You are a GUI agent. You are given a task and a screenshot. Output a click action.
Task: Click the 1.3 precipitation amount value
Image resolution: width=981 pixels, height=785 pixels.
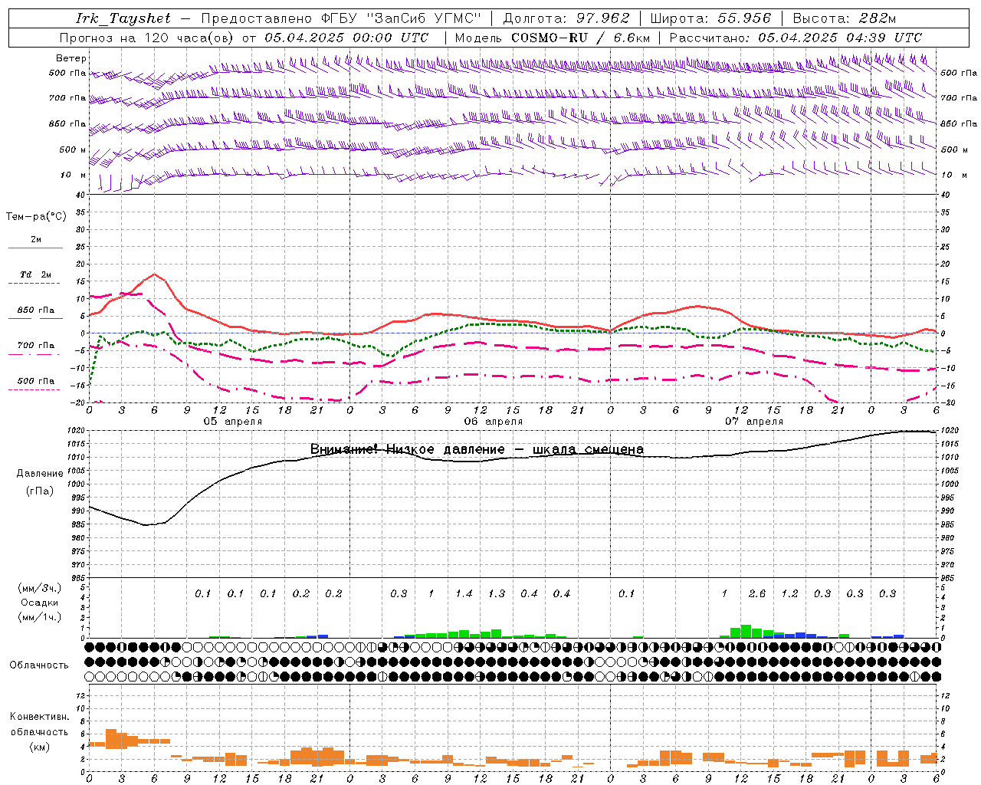(x=496, y=593)
